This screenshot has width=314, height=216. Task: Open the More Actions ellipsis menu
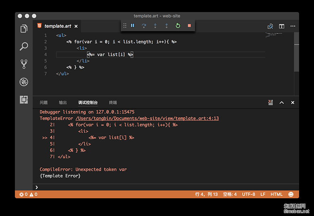coord(293,26)
